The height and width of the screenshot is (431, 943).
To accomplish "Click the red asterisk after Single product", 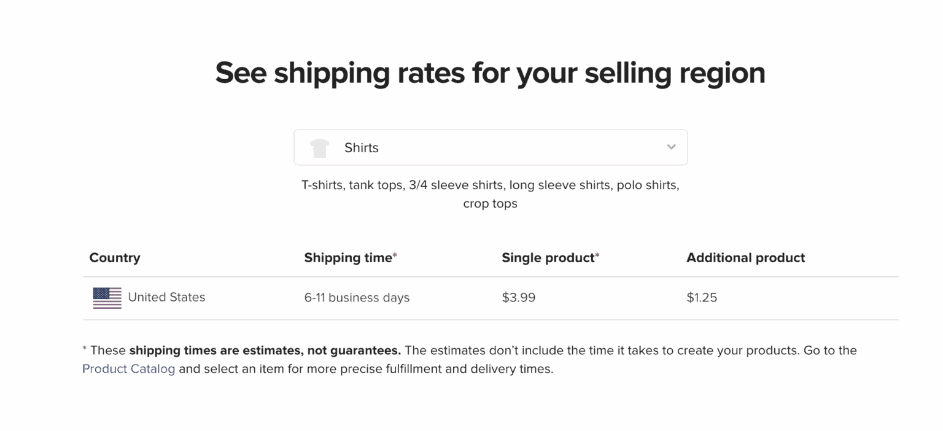I will (x=597, y=256).
